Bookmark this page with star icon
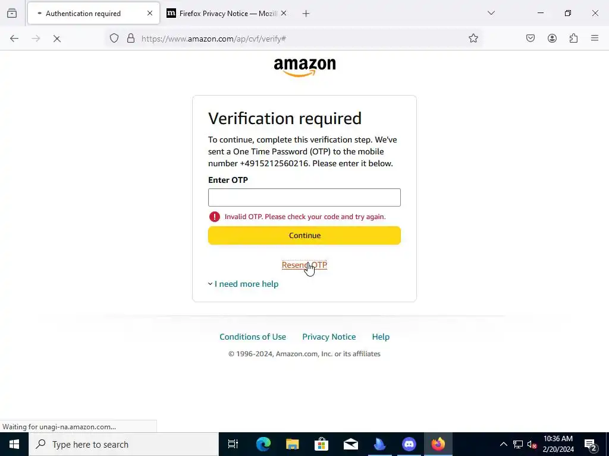This screenshot has height=456, width=609. pos(473,38)
